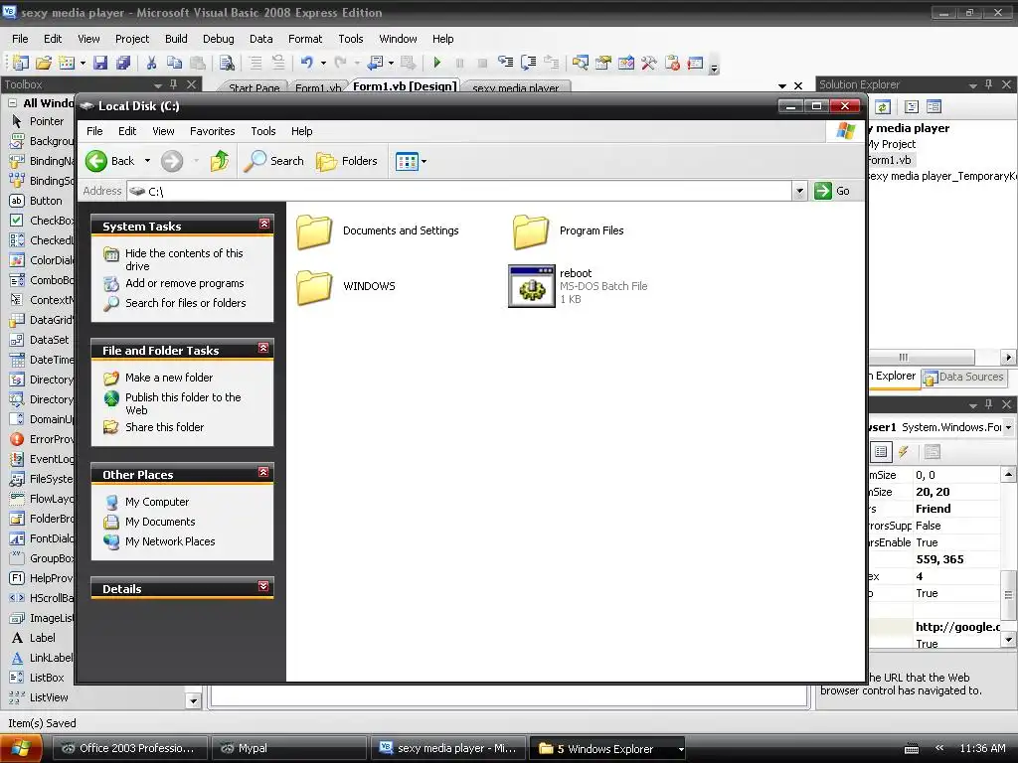Toggle Folders pane in Explorer toolbar
The height and width of the screenshot is (763, 1018).
pos(347,161)
